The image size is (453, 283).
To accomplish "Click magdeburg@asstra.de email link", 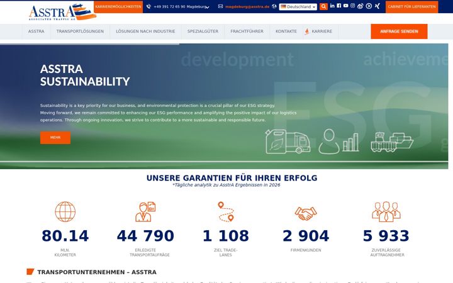I will point(247,7).
